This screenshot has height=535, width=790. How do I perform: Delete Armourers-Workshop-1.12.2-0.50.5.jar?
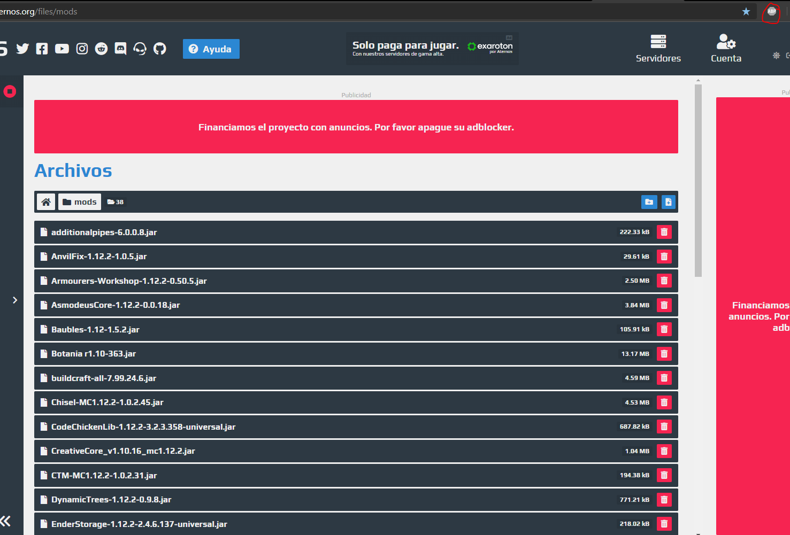click(664, 281)
